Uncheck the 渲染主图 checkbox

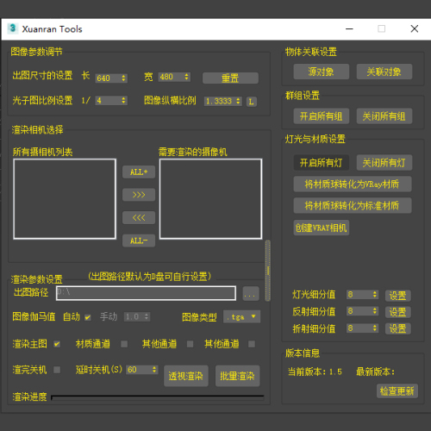click(57, 344)
